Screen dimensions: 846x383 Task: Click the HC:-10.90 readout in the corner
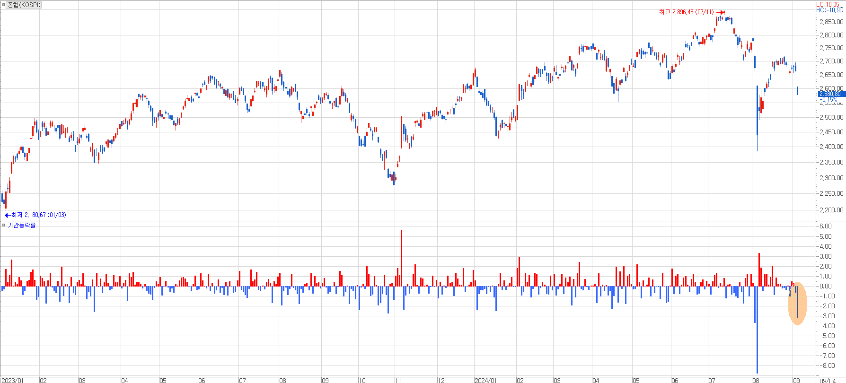pyautogui.click(x=829, y=10)
